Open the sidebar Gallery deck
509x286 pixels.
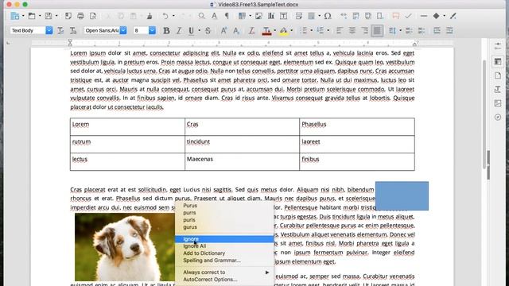point(498,103)
